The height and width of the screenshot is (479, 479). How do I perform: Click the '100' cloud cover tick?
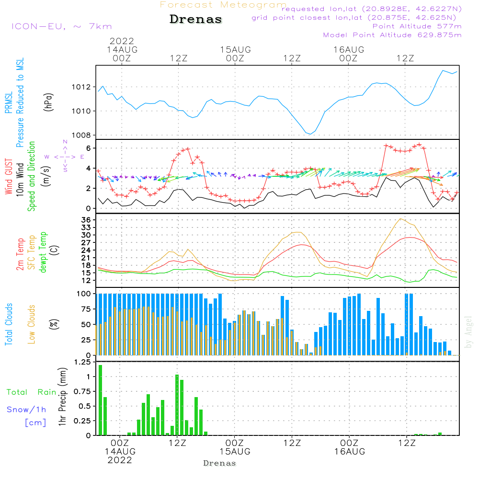[x=84, y=294]
